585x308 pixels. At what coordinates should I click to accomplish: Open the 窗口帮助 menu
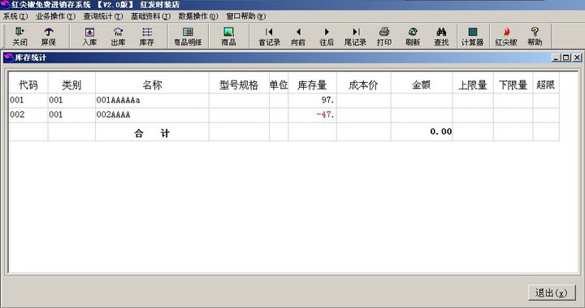coord(246,16)
